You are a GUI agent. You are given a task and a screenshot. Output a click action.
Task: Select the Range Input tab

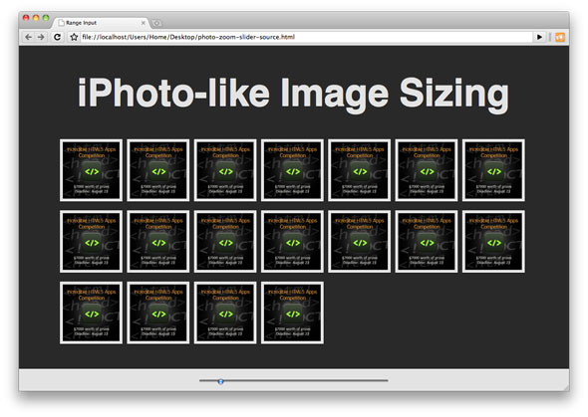coord(102,23)
